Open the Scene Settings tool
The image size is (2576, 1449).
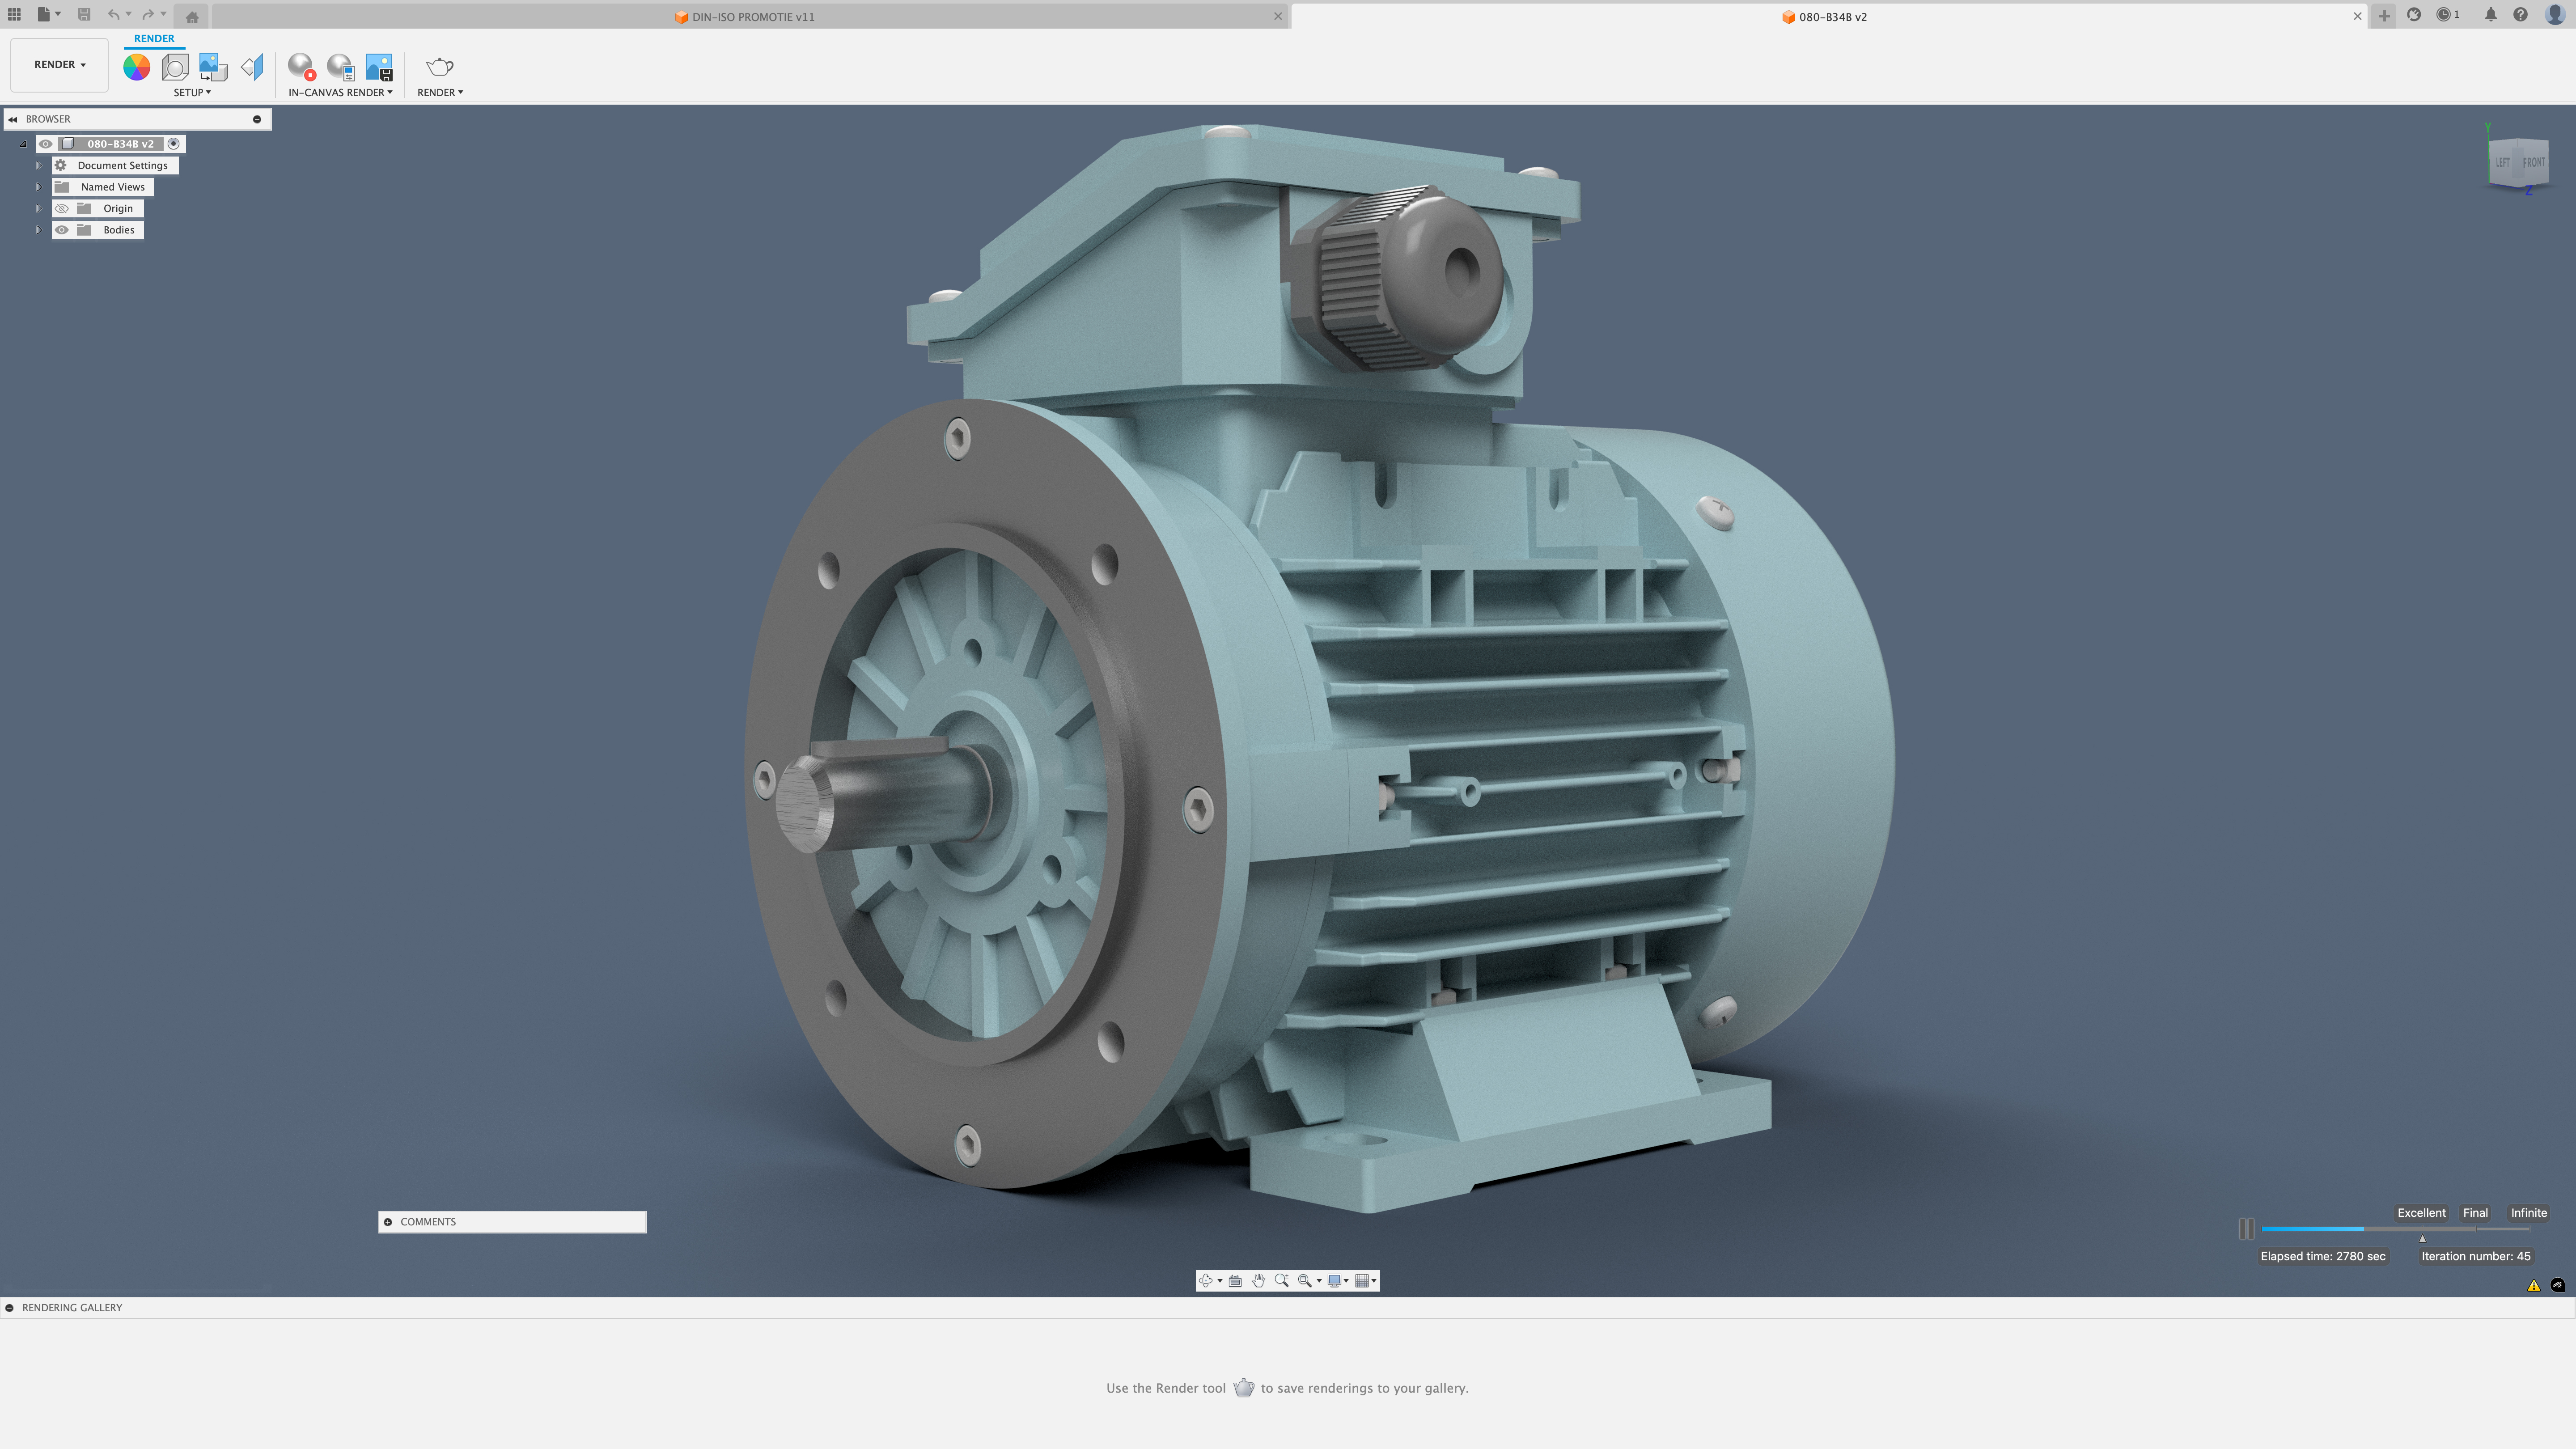pos(175,67)
